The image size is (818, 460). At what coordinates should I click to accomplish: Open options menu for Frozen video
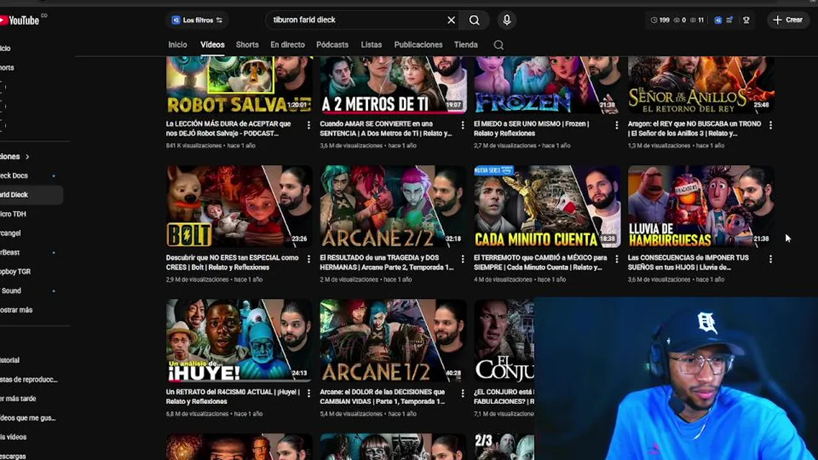pyautogui.click(x=617, y=125)
